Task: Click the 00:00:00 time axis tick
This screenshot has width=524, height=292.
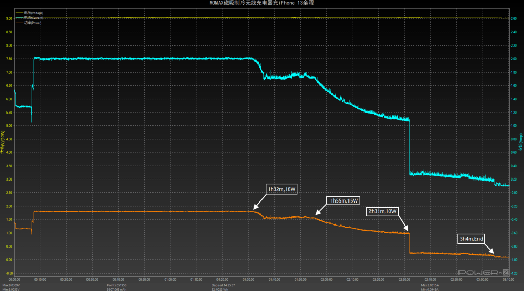Action: click(x=14, y=279)
